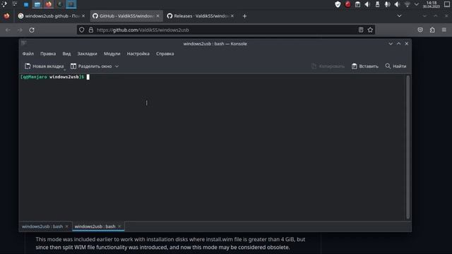Click the Вставить paste button
The height and width of the screenshot is (254, 452).
365,66
